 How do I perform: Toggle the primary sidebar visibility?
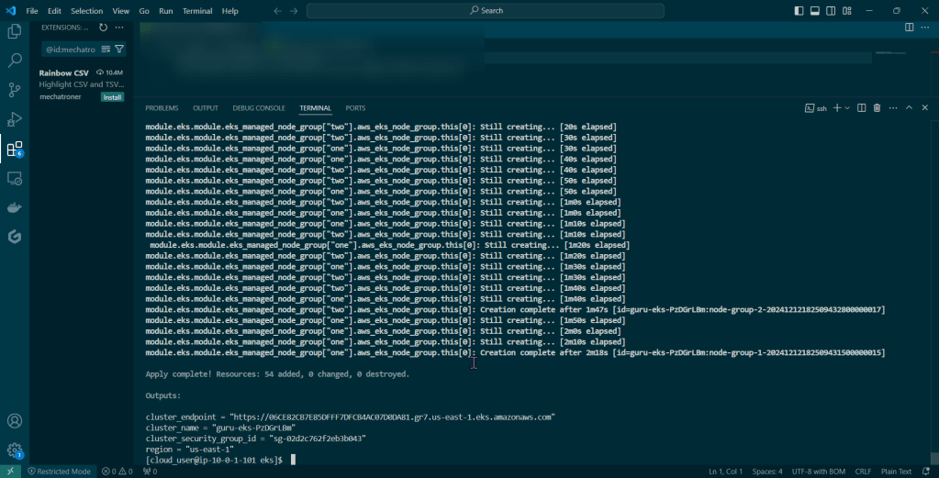(x=797, y=11)
